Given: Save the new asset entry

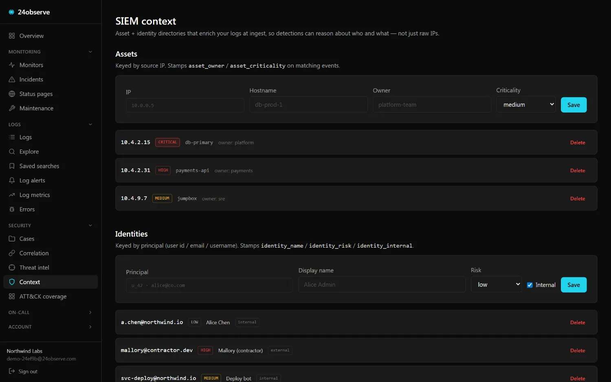Looking at the screenshot, I should 574,105.
